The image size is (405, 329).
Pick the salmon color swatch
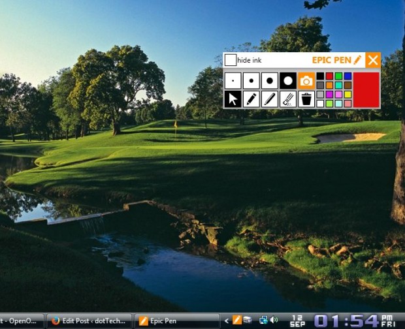click(x=348, y=104)
